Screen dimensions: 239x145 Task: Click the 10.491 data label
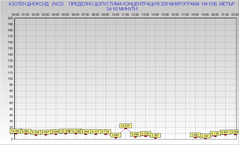(16, 131)
